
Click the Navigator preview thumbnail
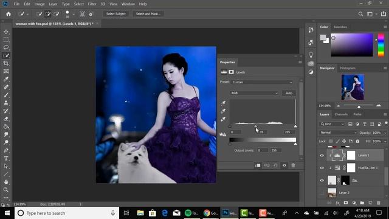click(353, 87)
